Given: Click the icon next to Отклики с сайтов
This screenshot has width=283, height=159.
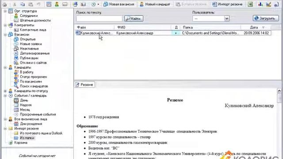Looking at the screenshot, I should point(16,63).
